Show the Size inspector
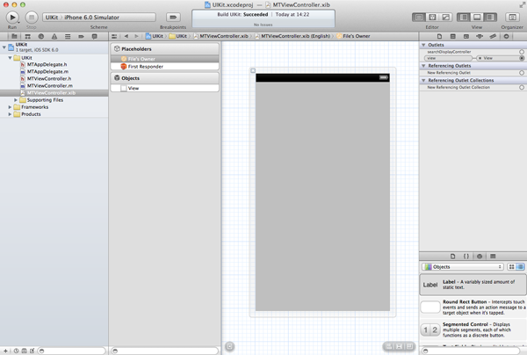 pyautogui.click(x=493, y=36)
